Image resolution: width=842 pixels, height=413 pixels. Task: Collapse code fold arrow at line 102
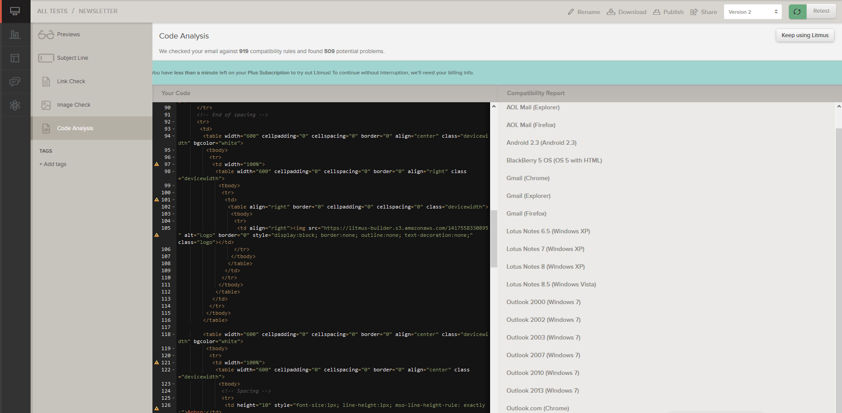(173, 207)
